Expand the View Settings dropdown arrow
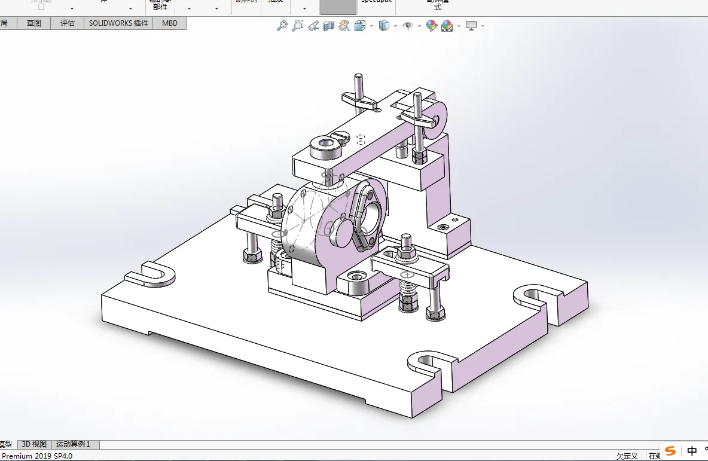The width and height of the screenshot is (708, 461). pos(483,26)
